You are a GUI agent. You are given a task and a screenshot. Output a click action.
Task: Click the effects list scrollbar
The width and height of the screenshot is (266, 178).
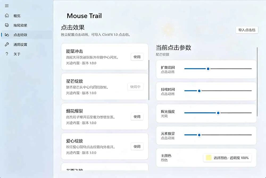(149, 80)
